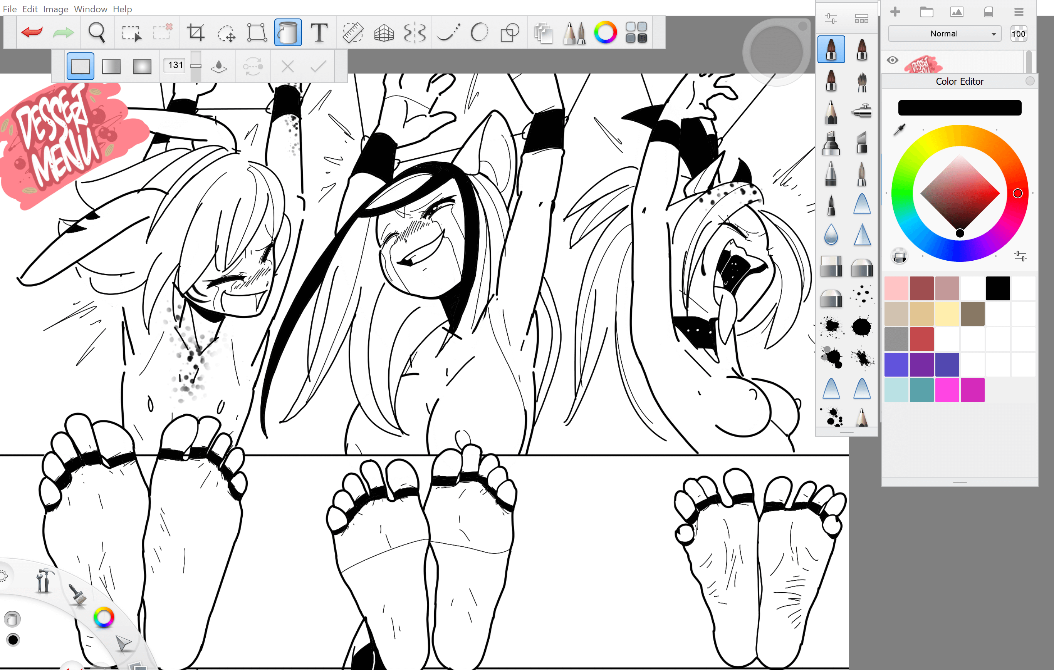Select the airbrush in brush palette
Screen dimensions: 1054x670
click(x=861, y=112)
